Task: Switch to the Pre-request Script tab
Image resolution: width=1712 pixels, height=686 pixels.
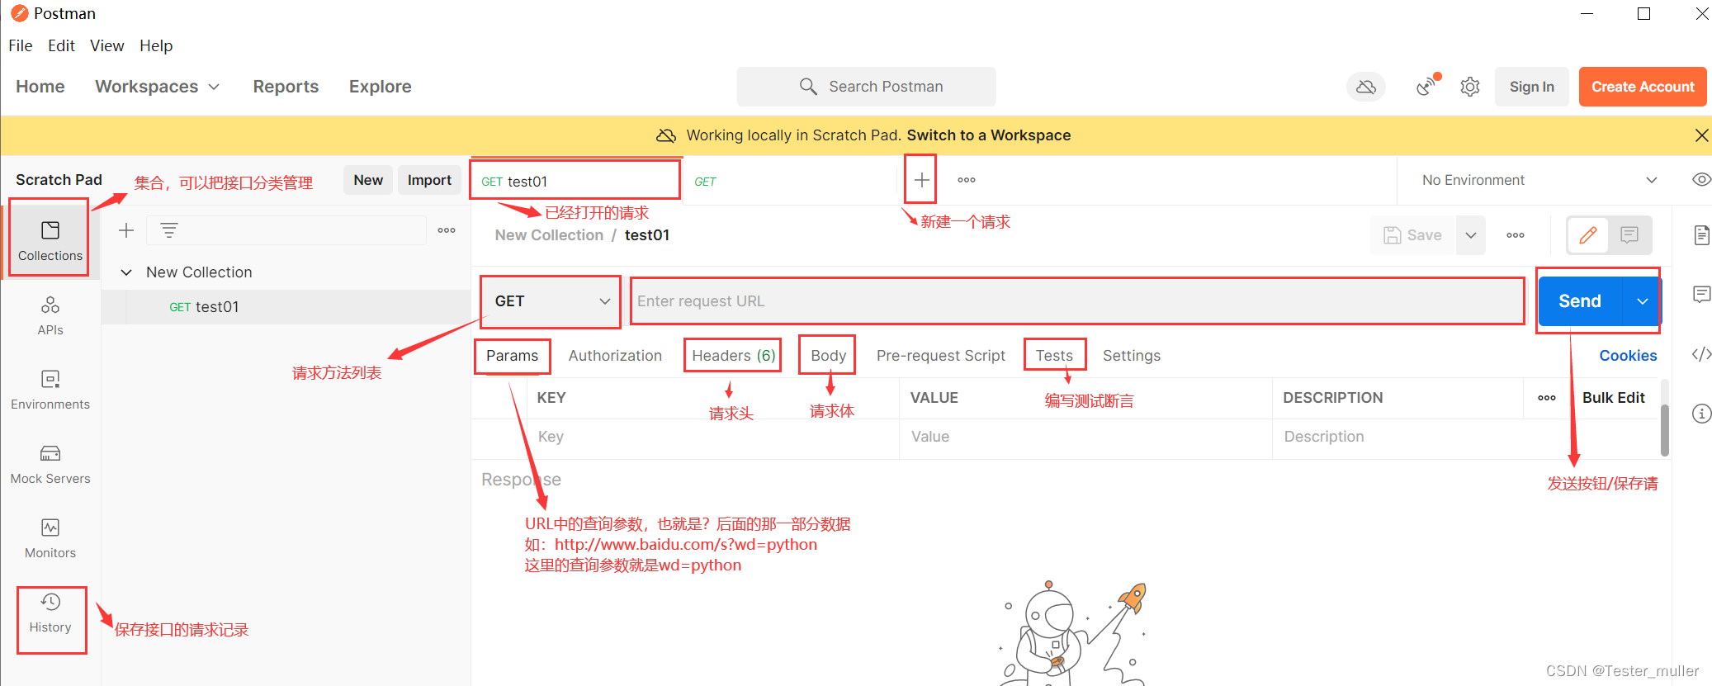Action: coord(941,356)
